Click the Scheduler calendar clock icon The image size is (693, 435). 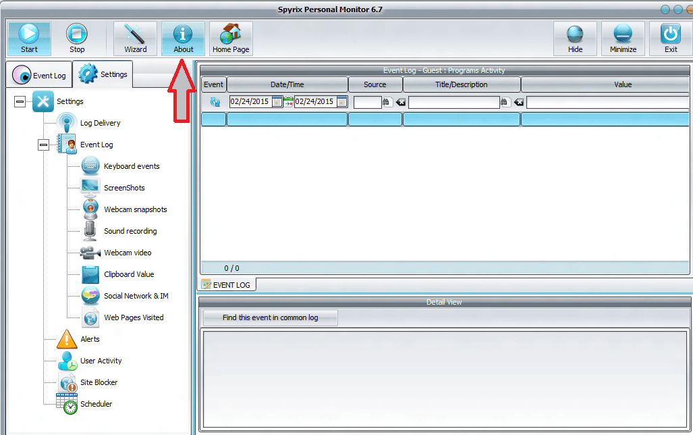click(x=67, y=403)
